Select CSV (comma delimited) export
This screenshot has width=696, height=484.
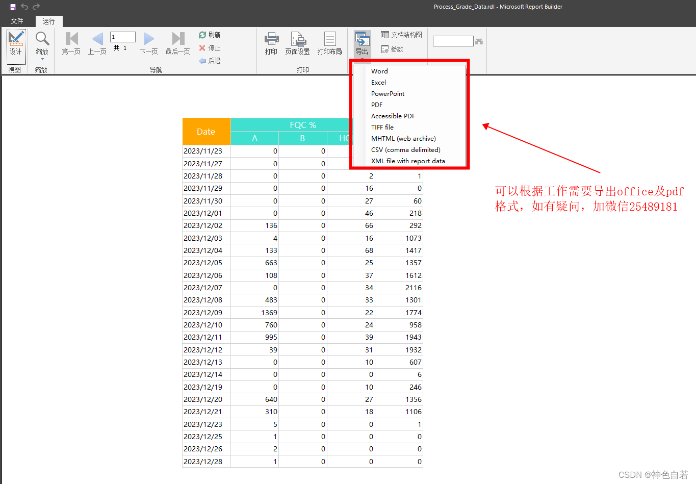[x=409, y=149]
